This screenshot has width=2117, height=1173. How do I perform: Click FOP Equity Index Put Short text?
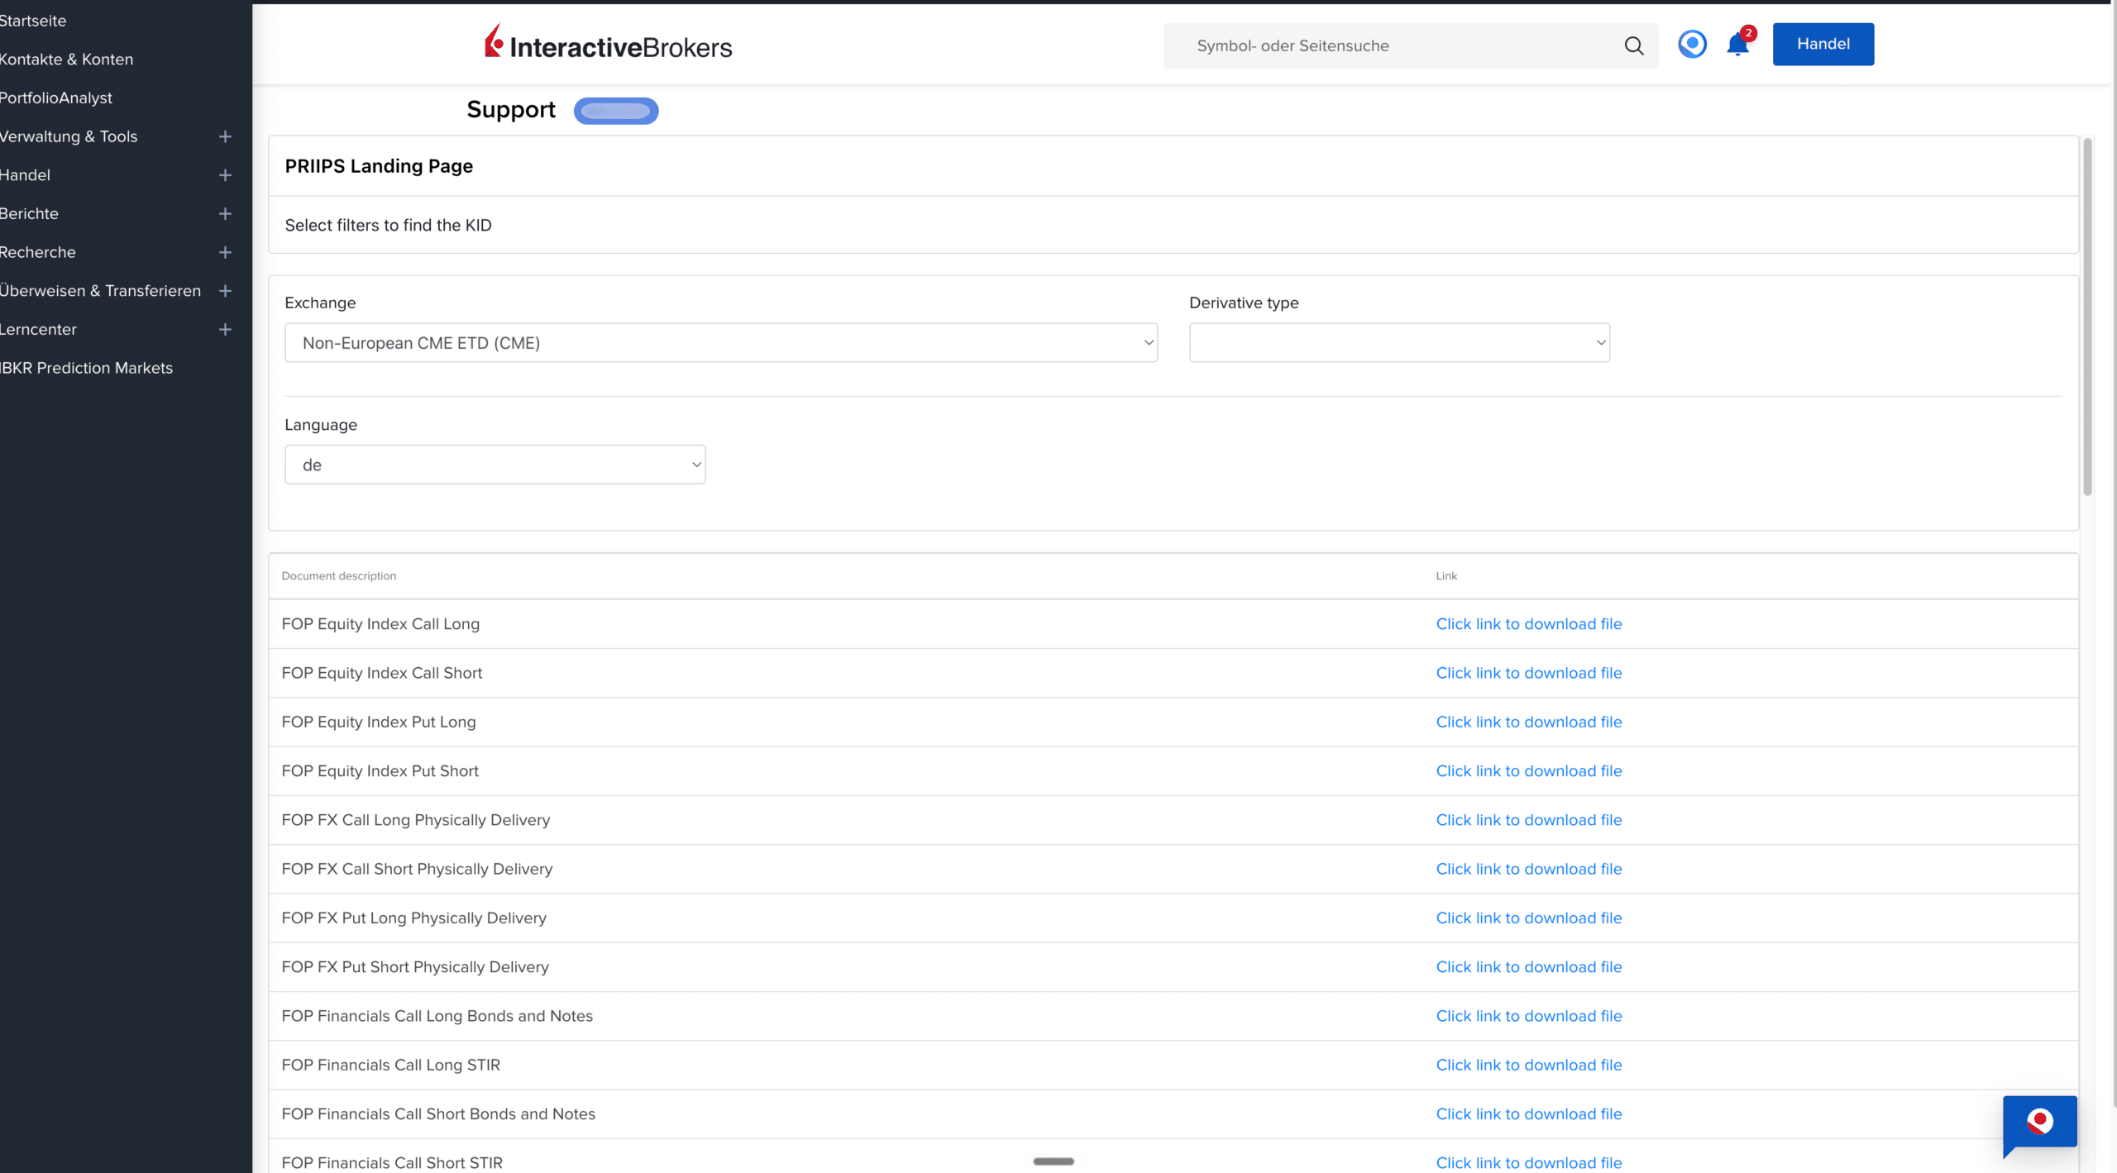(x=380, y=771)
